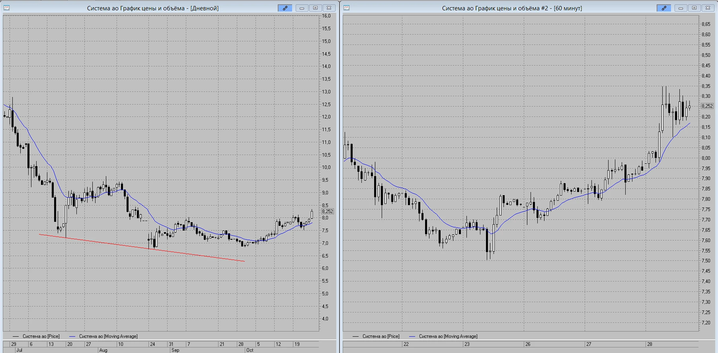
Task: Click the '23' date label on the 60-minute time axis
Action: pyautogui.click(x=467, y=344)
